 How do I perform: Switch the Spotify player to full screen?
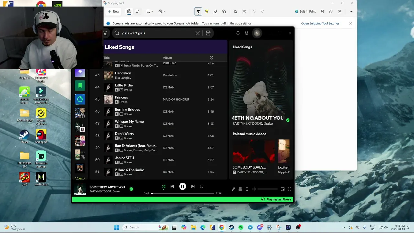[x=289, y=189]
